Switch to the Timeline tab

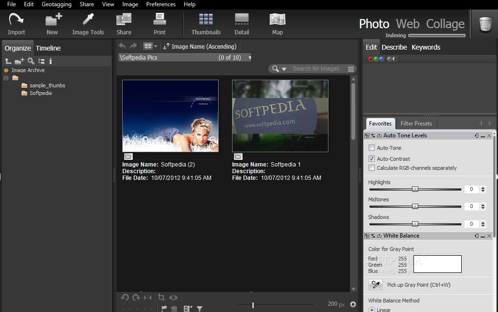[x=48, y=48]
